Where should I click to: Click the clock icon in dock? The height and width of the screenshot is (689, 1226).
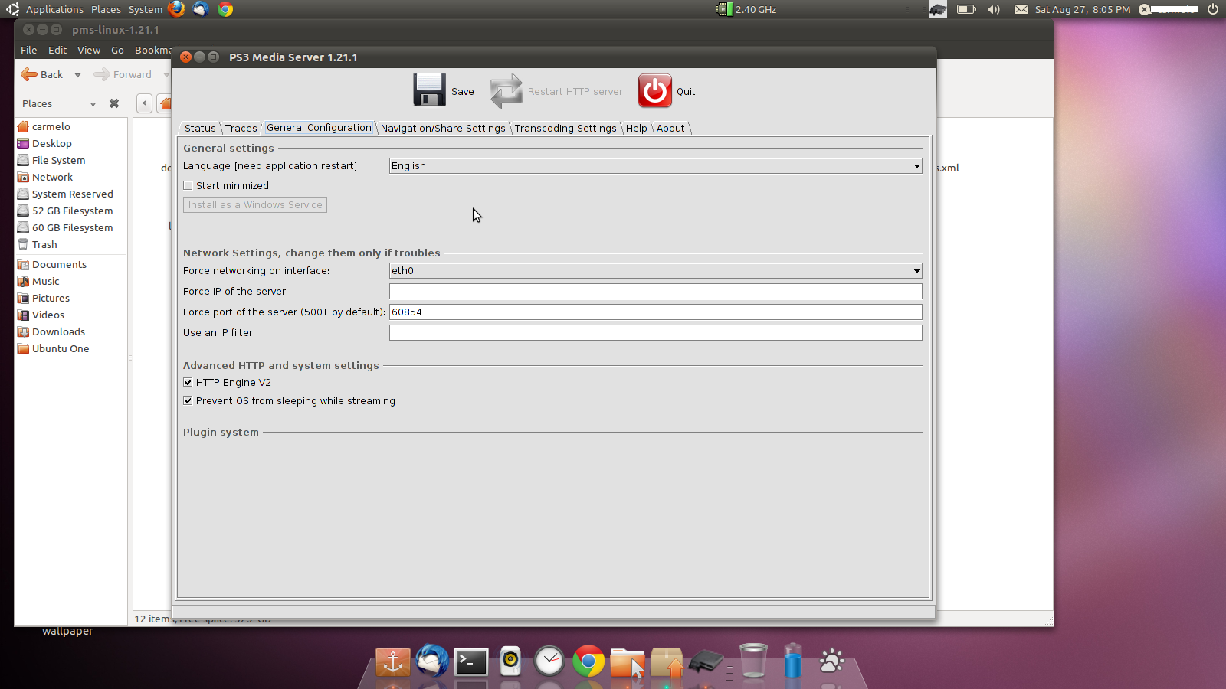(x=549, y=661)
